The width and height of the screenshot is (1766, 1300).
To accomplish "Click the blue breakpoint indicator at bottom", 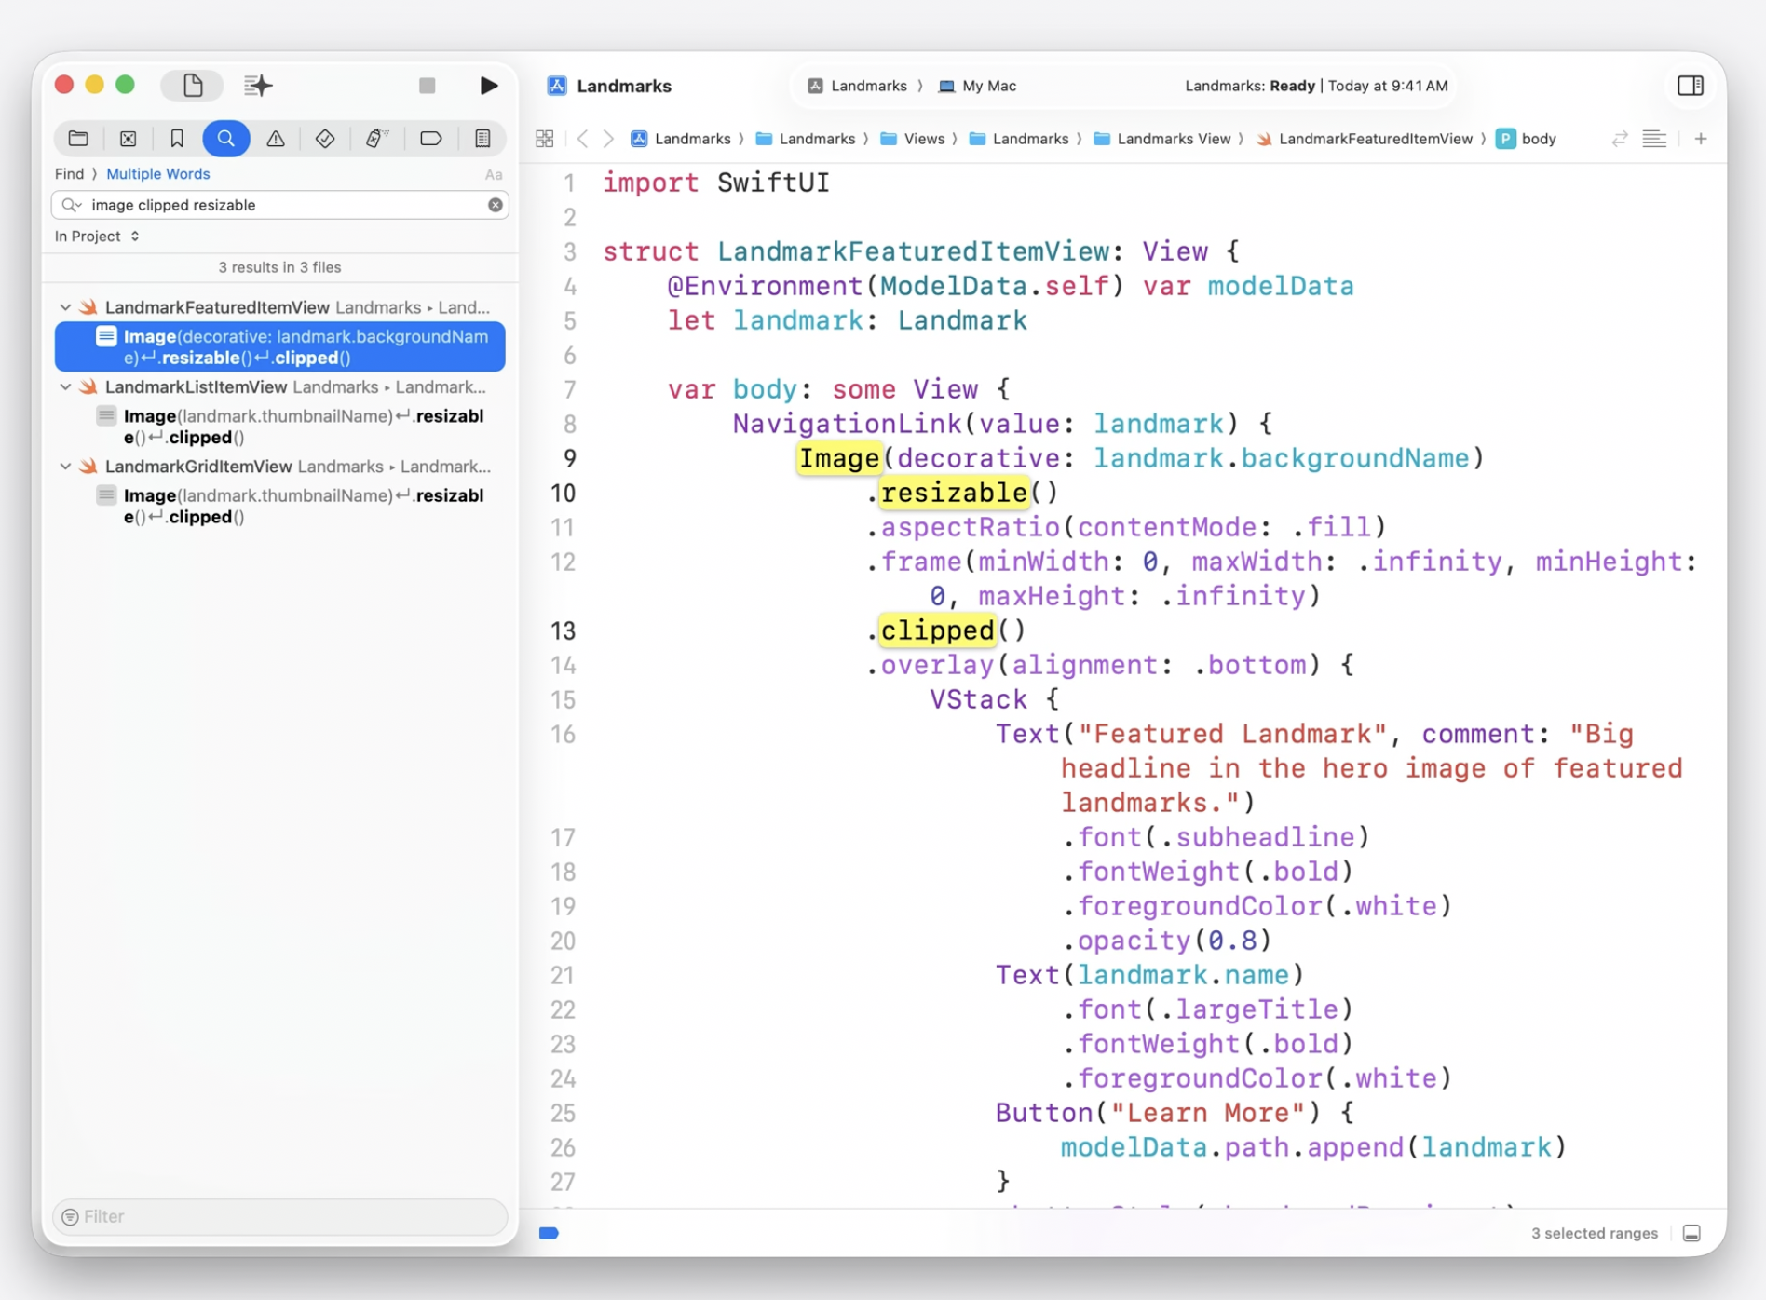I will pos(549,1234).
